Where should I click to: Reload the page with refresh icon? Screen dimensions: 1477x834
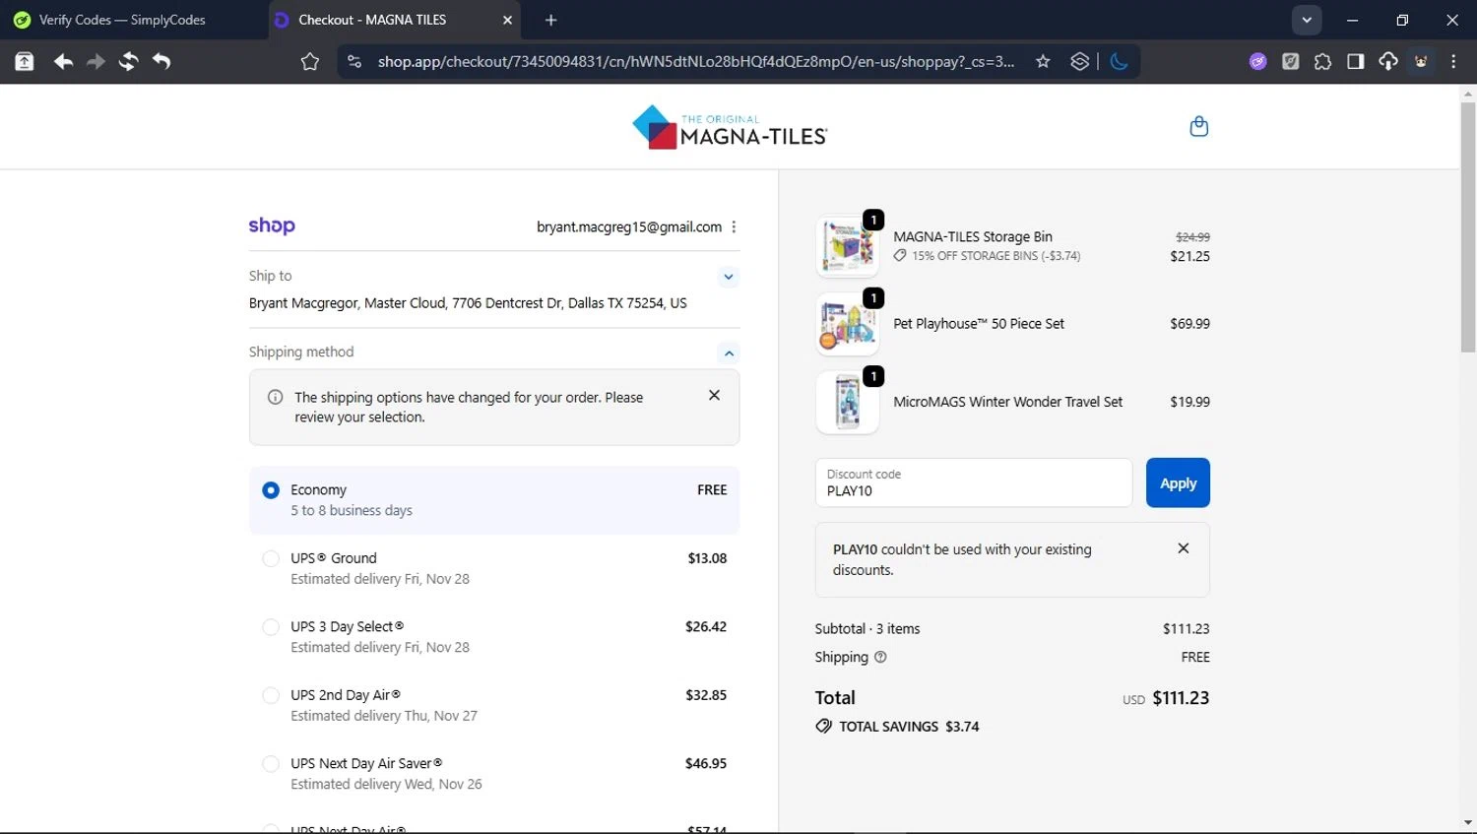(x=128, y=61)
